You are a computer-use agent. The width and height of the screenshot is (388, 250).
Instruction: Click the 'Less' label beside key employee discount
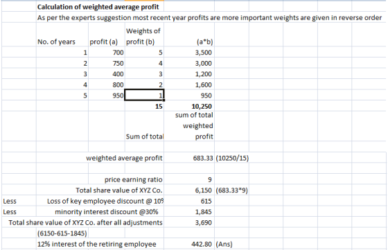tap(10, 201)
